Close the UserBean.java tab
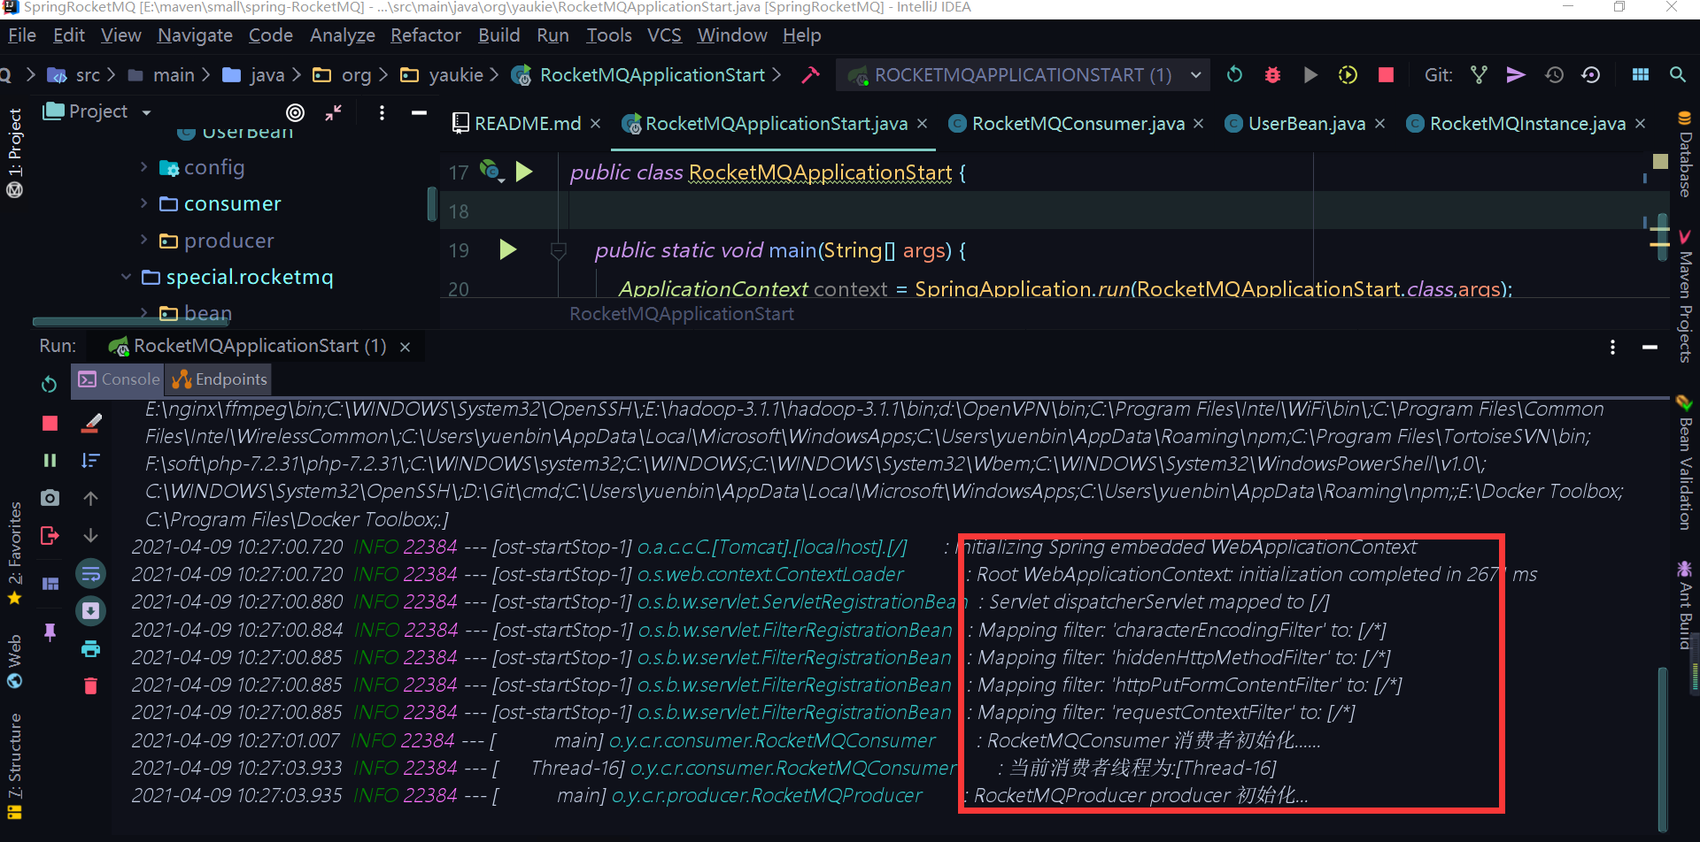Image resolution: width=1700 pixels, height=842 pixels. pos(1379,124)
